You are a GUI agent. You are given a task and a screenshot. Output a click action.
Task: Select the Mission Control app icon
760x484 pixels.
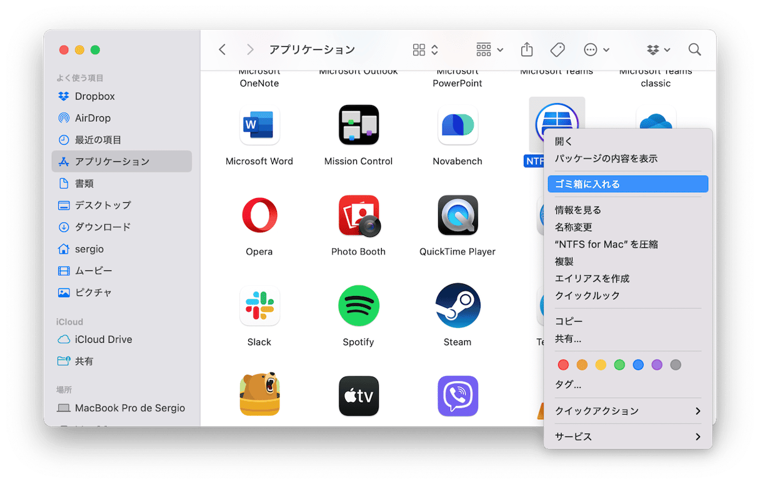point(358,125)
